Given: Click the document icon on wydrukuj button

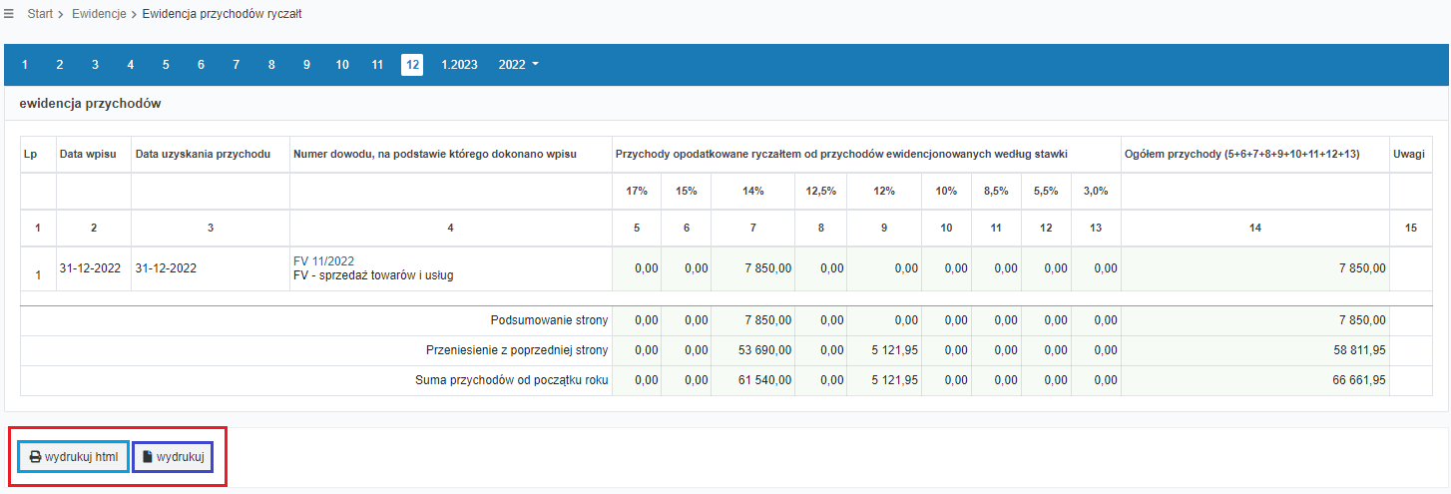Looking at the screenshot, I should [147, 457].
